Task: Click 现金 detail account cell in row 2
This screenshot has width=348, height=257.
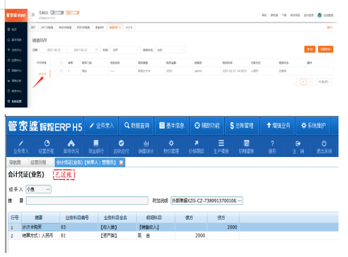Action: [155, 235]
